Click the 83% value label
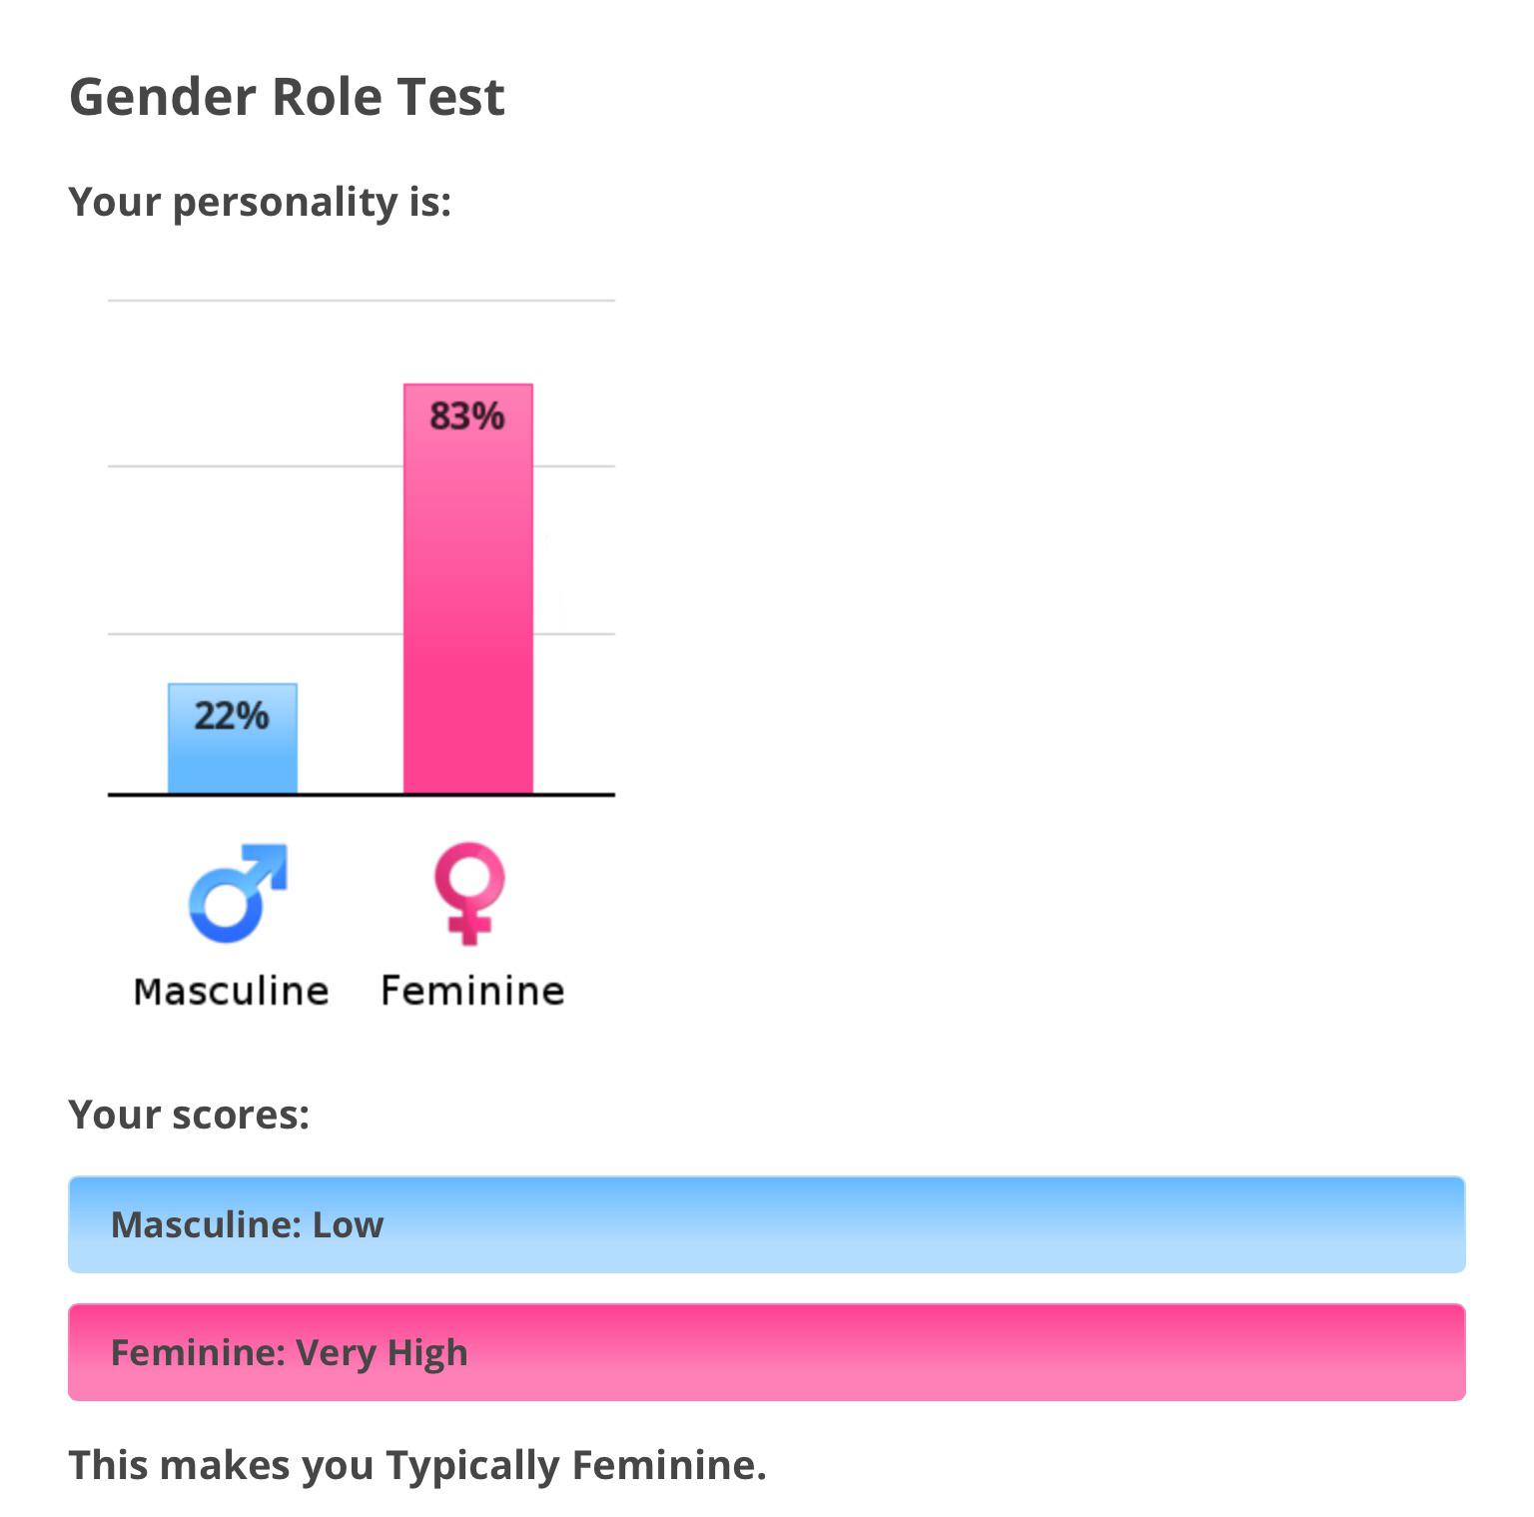Image resolution: width=1534 pixels, height=1517 pixels. click(467, 415)
